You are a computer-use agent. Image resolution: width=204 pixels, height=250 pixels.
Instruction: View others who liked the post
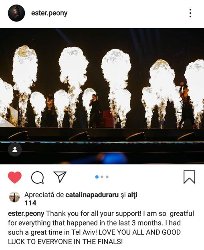click(132, 195)
